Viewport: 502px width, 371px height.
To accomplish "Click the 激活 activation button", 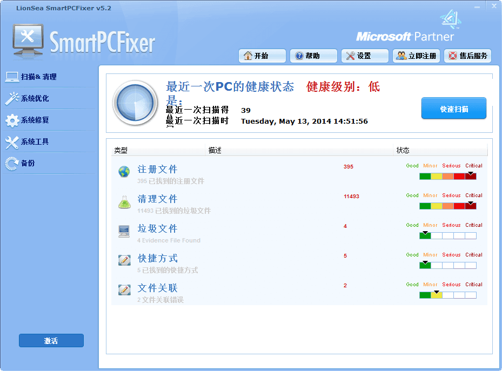I will click(51, 340).
